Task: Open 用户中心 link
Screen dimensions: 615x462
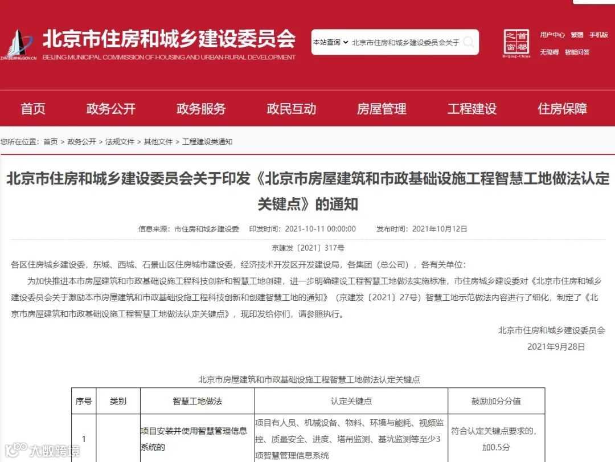Action: pyautogui.click(x=552, y=35)
